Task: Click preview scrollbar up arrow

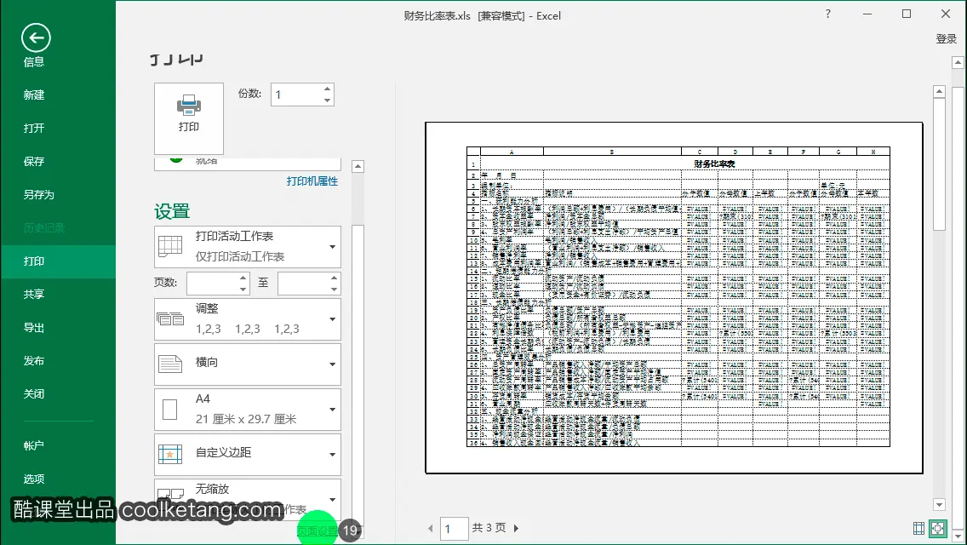Action: click(x=939, y=91)
